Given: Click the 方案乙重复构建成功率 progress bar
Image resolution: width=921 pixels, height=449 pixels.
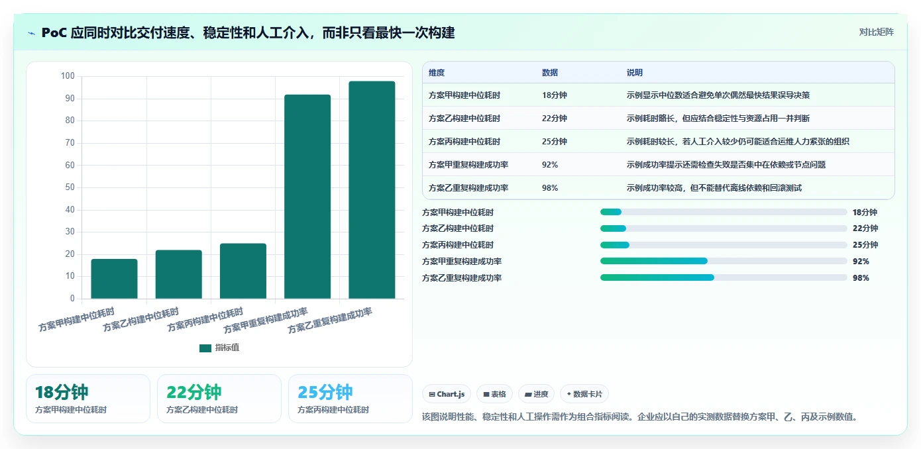Looking at the screenshot, I should [724, 277].
